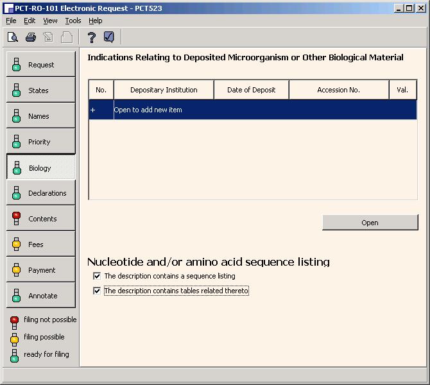Click the yellow traffic light icon on Fees
Image resolution: width=430 pixels, height=385 pixels.
(16, 244)
